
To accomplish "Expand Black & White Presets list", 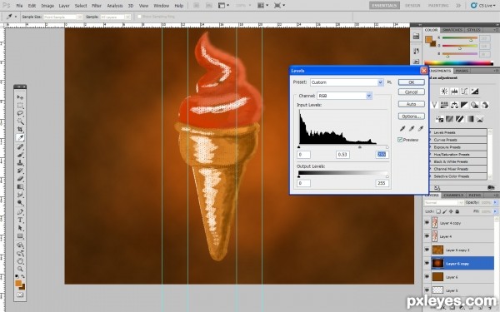I will coord(430,161).
